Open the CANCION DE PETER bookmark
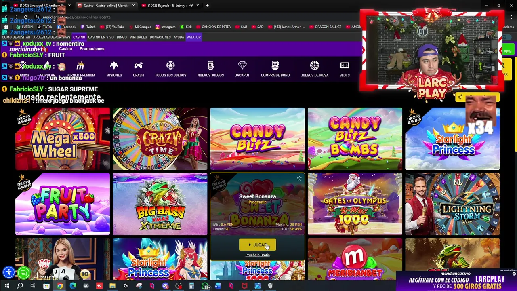The height and width of the screenshot is (291, 517). pos(213,27)
